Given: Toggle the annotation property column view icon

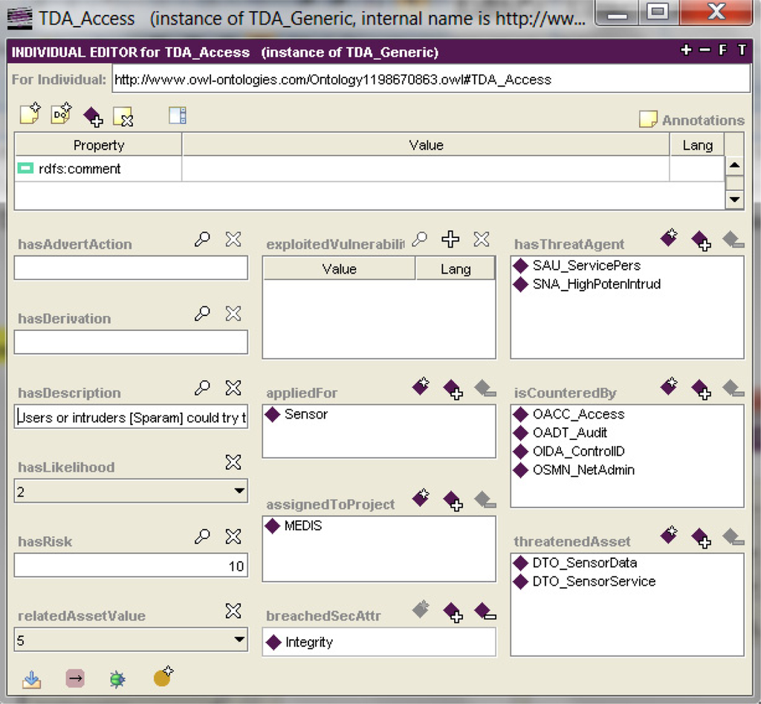Looking at the screenshot, I should 177,115.
